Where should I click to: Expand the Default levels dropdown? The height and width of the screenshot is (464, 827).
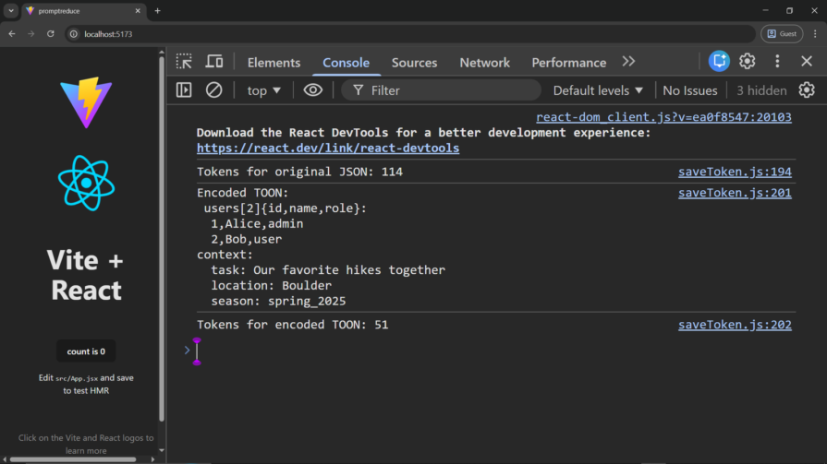pos(598,90)
